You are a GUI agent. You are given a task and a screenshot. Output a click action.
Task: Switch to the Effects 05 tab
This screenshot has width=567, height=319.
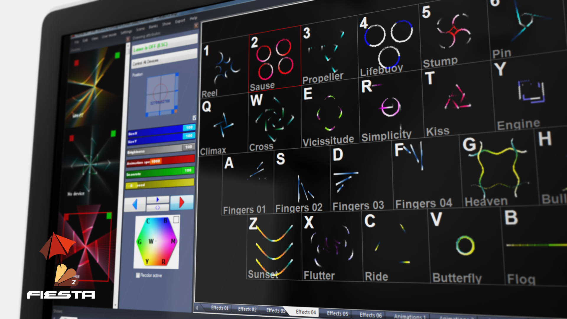coord(337,313)
